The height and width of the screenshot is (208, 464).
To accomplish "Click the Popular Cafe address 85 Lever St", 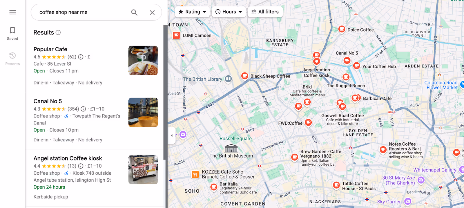I will click(x=59, y=64).
